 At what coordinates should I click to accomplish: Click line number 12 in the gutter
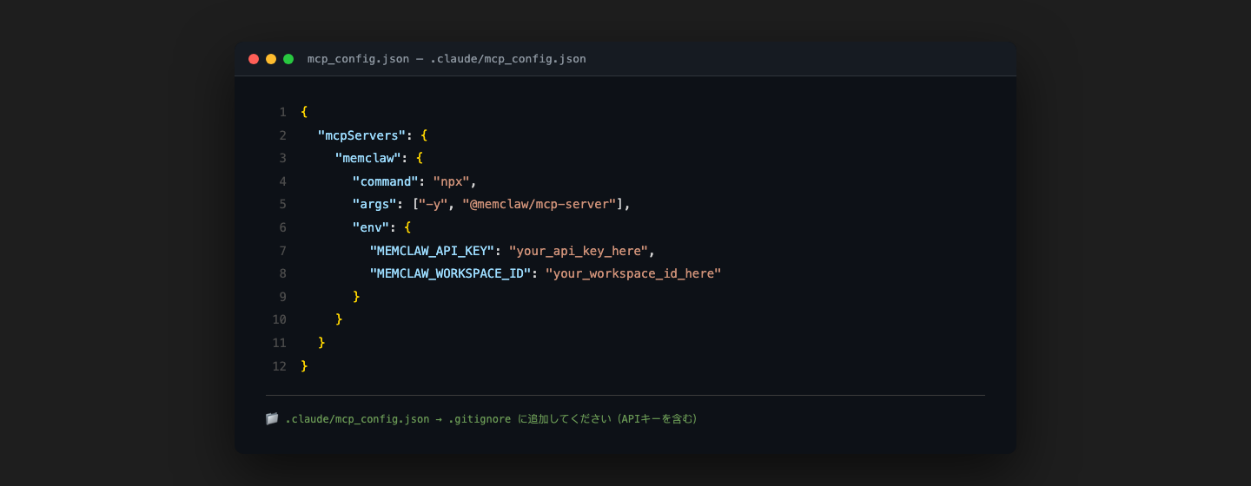pyautogui.click(x=279, y=366)
